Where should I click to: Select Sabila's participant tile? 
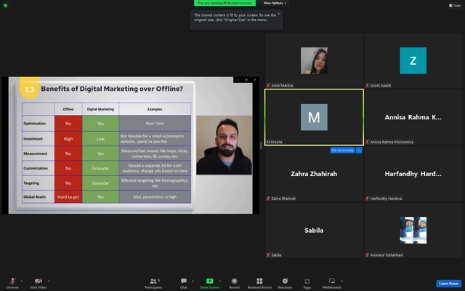pyautogui.click(x=314, y=230)
